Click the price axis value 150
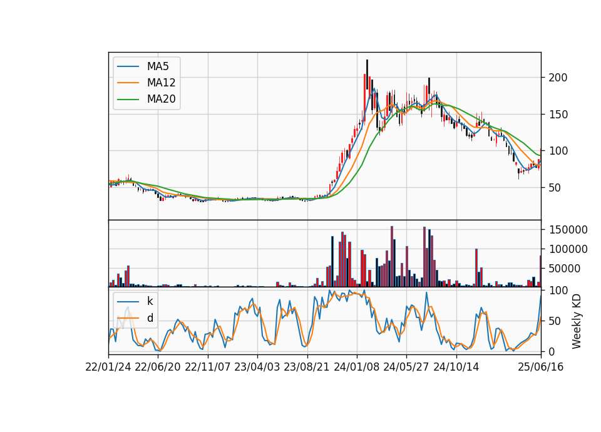Screen dimensions: 601x432 point(558,115)
